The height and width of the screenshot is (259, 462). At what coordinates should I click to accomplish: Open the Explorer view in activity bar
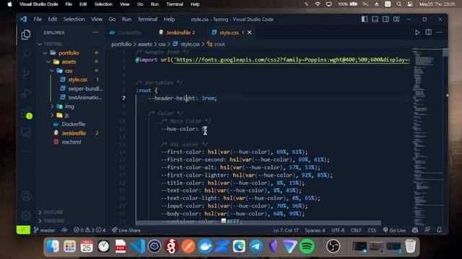pos(26,35)
